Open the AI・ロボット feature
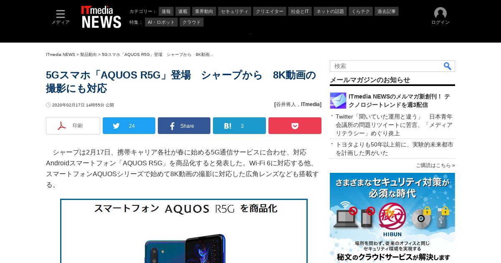The image size is (501, 263). tap(161, 22)
